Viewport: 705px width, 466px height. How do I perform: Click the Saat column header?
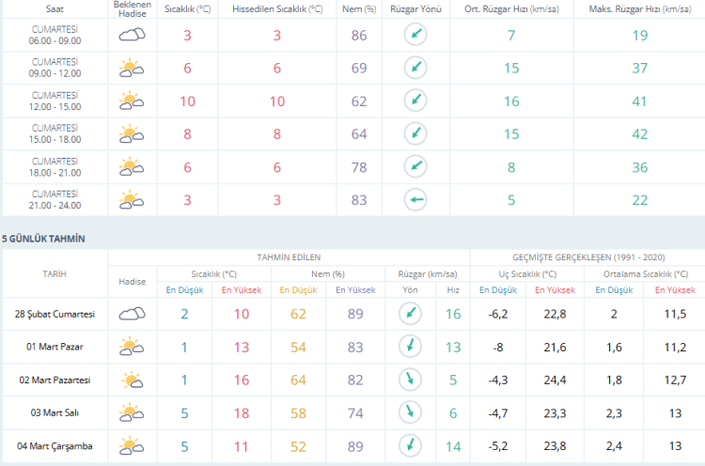click(55, 8)
